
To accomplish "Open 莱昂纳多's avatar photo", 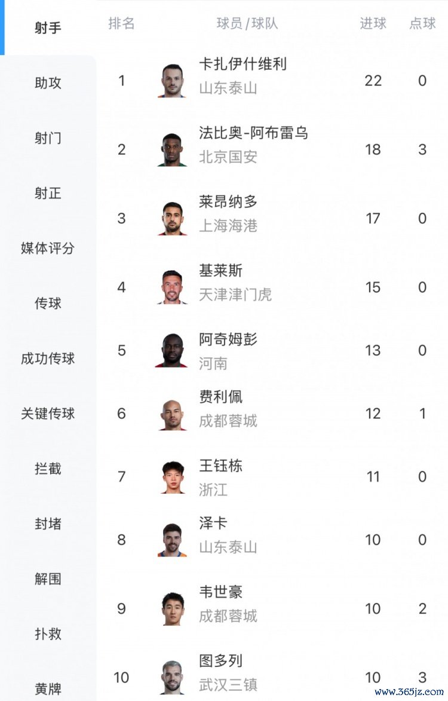I will click(x=173, y=218).
